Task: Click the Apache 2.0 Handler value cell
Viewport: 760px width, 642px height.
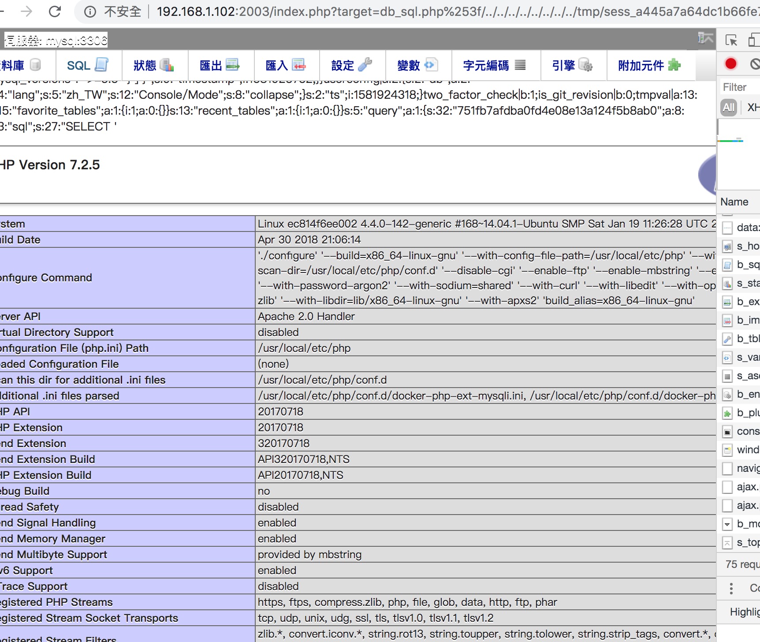Action: (486, 317)
